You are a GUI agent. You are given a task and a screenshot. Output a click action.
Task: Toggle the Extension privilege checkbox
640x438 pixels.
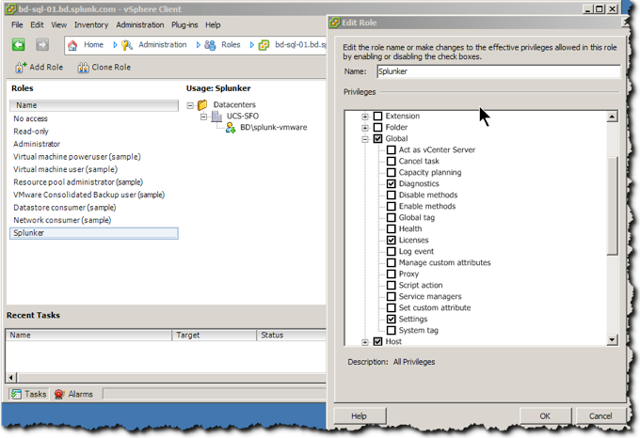378,117
